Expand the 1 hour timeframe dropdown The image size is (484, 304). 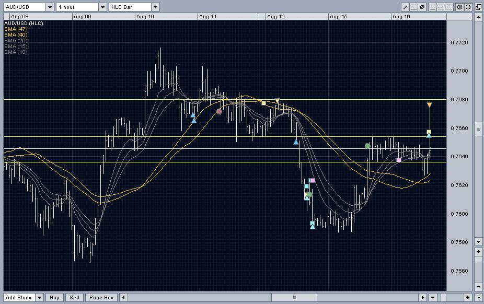[x=103, y=7]
